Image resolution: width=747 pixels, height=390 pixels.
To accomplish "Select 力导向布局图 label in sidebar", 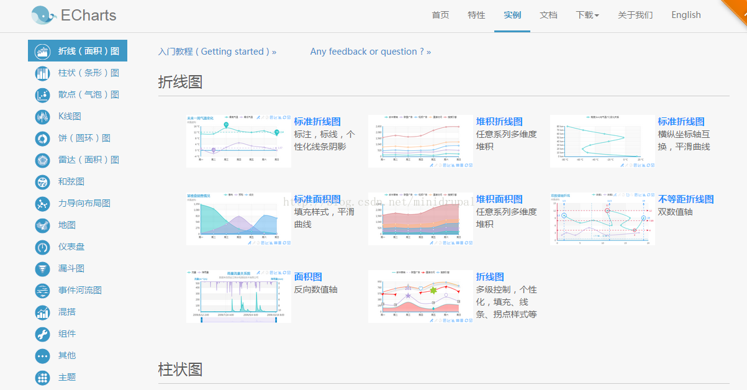I will 84,204.
